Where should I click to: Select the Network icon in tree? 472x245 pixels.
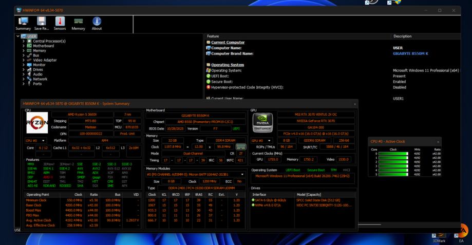pyautogui.click(x=29, y=79)
